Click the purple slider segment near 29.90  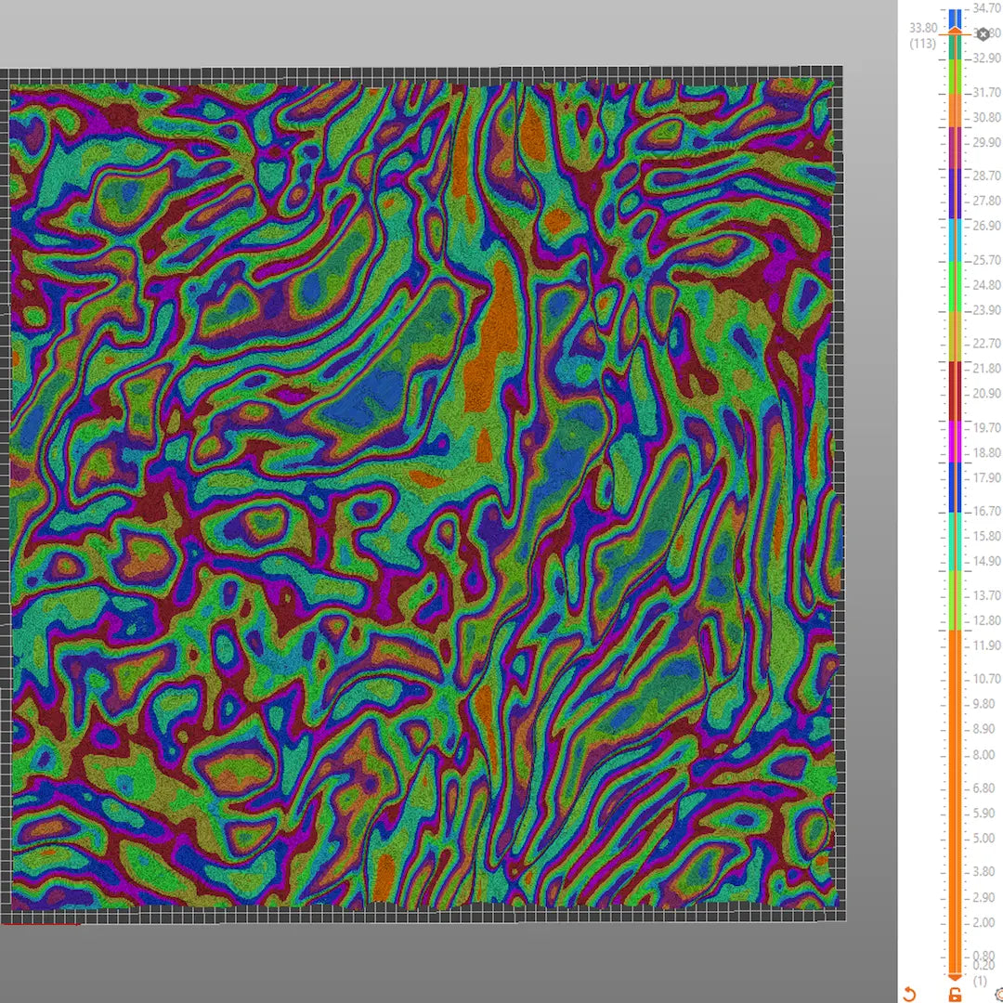click(x=955, y=147)
